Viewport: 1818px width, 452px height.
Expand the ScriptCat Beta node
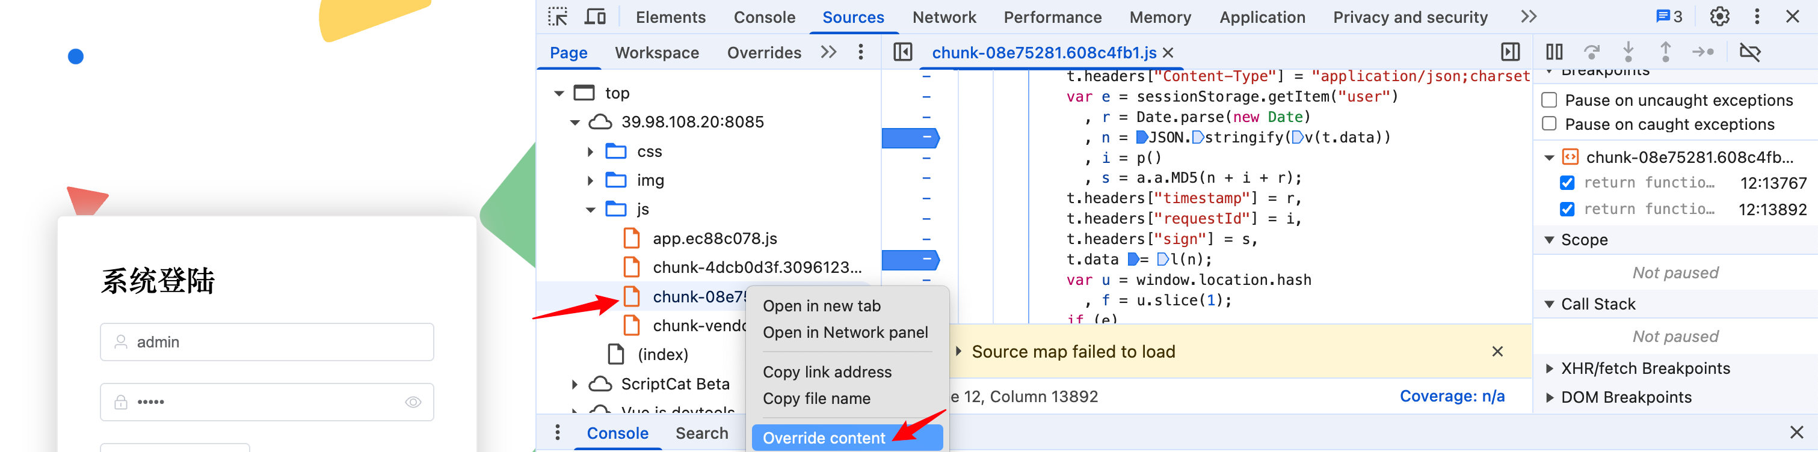(574, 384)
